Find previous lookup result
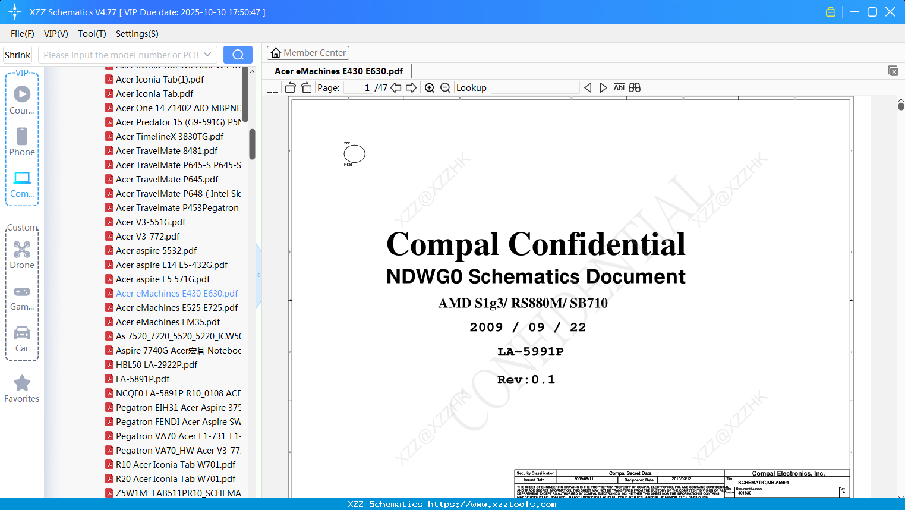Image resolution: width=905 pixels, height=510 pixels. click(588, 88)
